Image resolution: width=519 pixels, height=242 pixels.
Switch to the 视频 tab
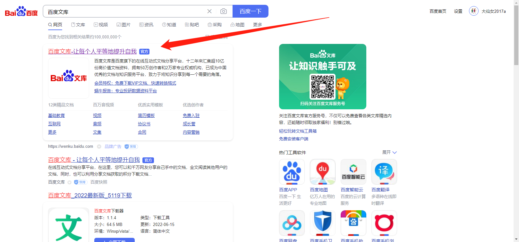coord(101,25)
